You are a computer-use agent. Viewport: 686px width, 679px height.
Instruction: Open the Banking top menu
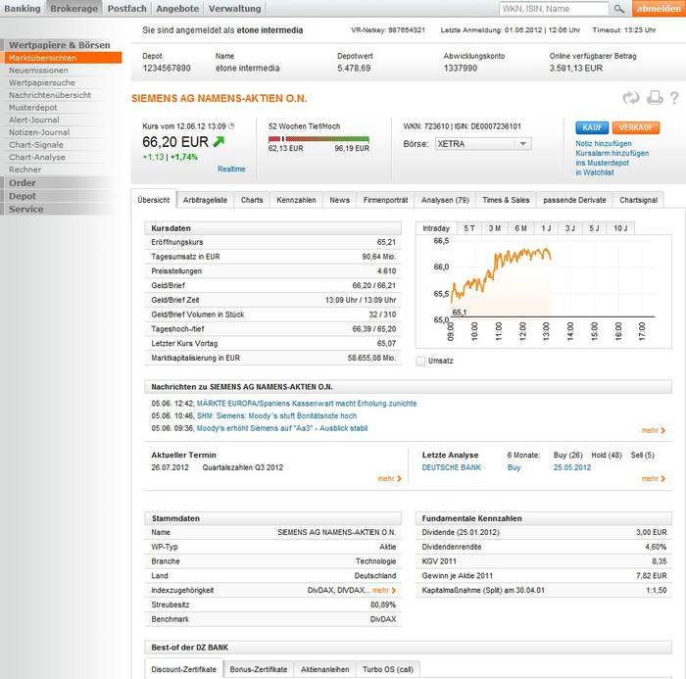(x=22, y=8)
